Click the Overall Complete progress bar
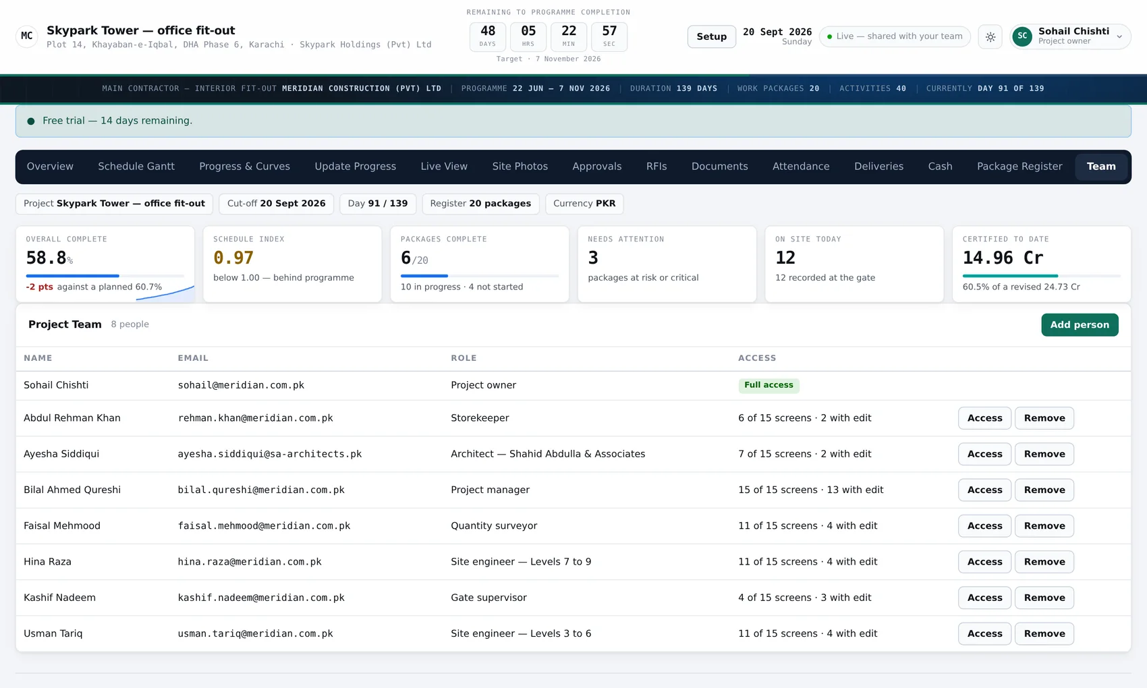 [x=105, y=276]
